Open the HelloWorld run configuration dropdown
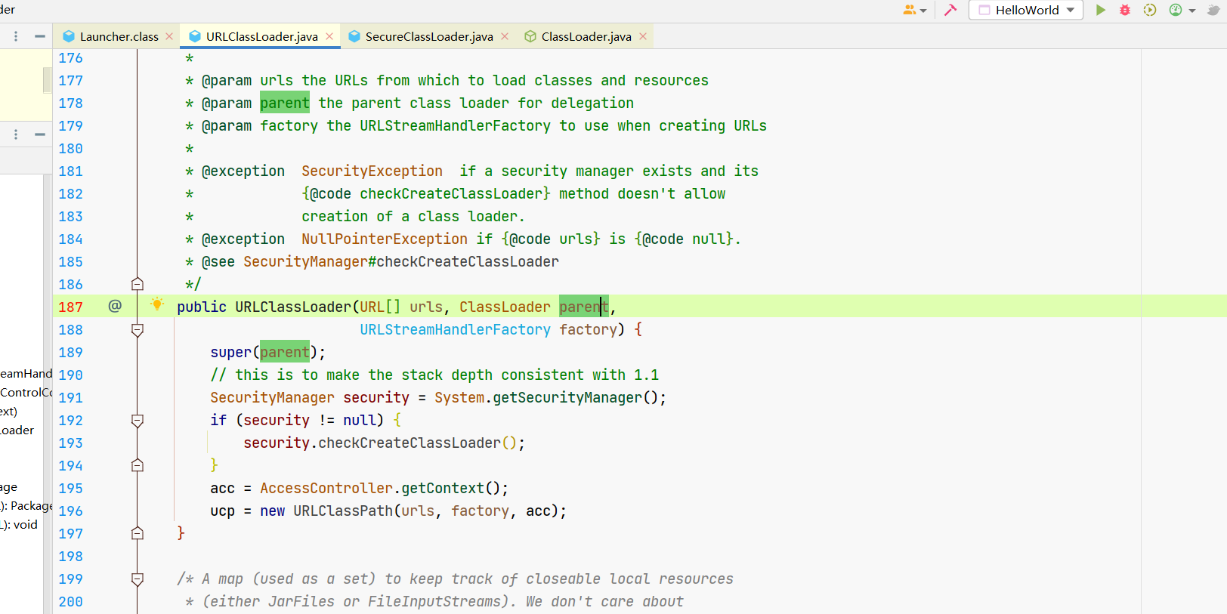 (1026, 10)
